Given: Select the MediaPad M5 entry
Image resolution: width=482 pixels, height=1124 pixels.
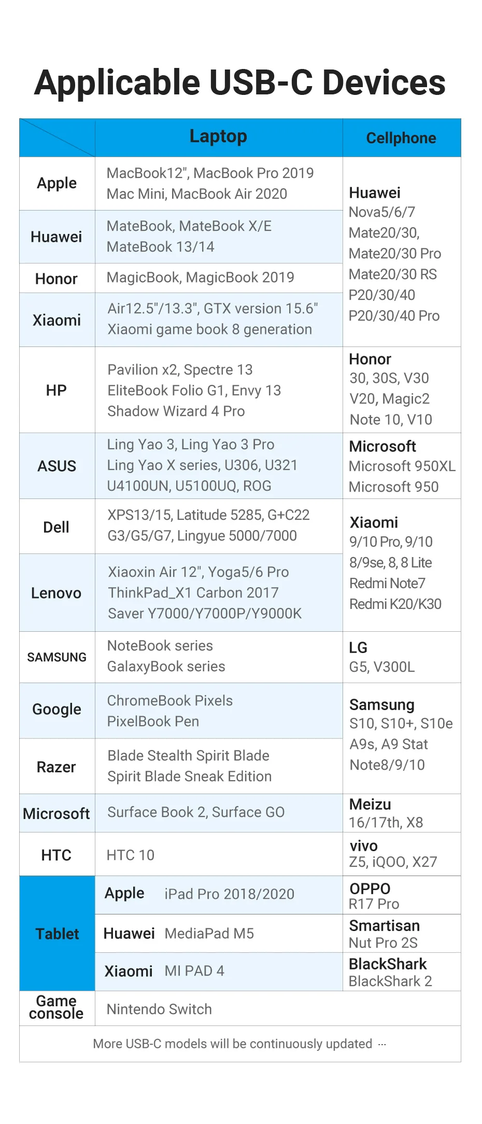Looking at the screenshot, I should [209, 933].
